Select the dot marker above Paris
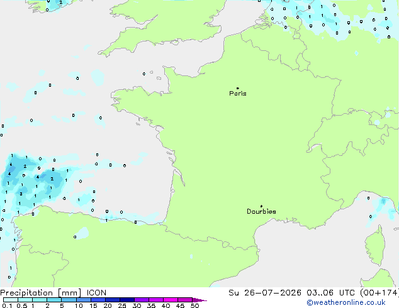 (238, 88)
